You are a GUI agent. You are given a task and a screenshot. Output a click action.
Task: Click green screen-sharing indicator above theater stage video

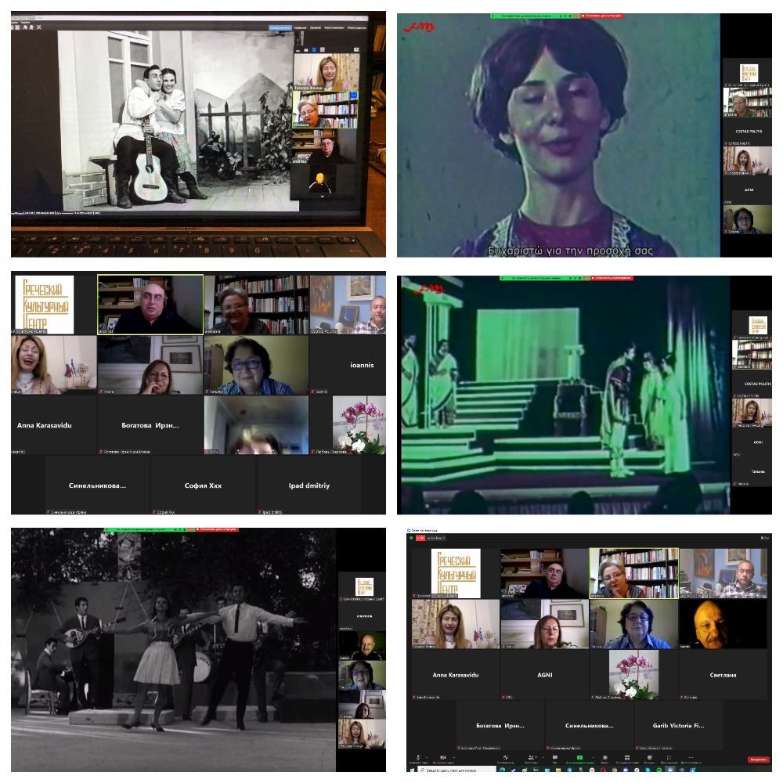(x=544, y=278)
